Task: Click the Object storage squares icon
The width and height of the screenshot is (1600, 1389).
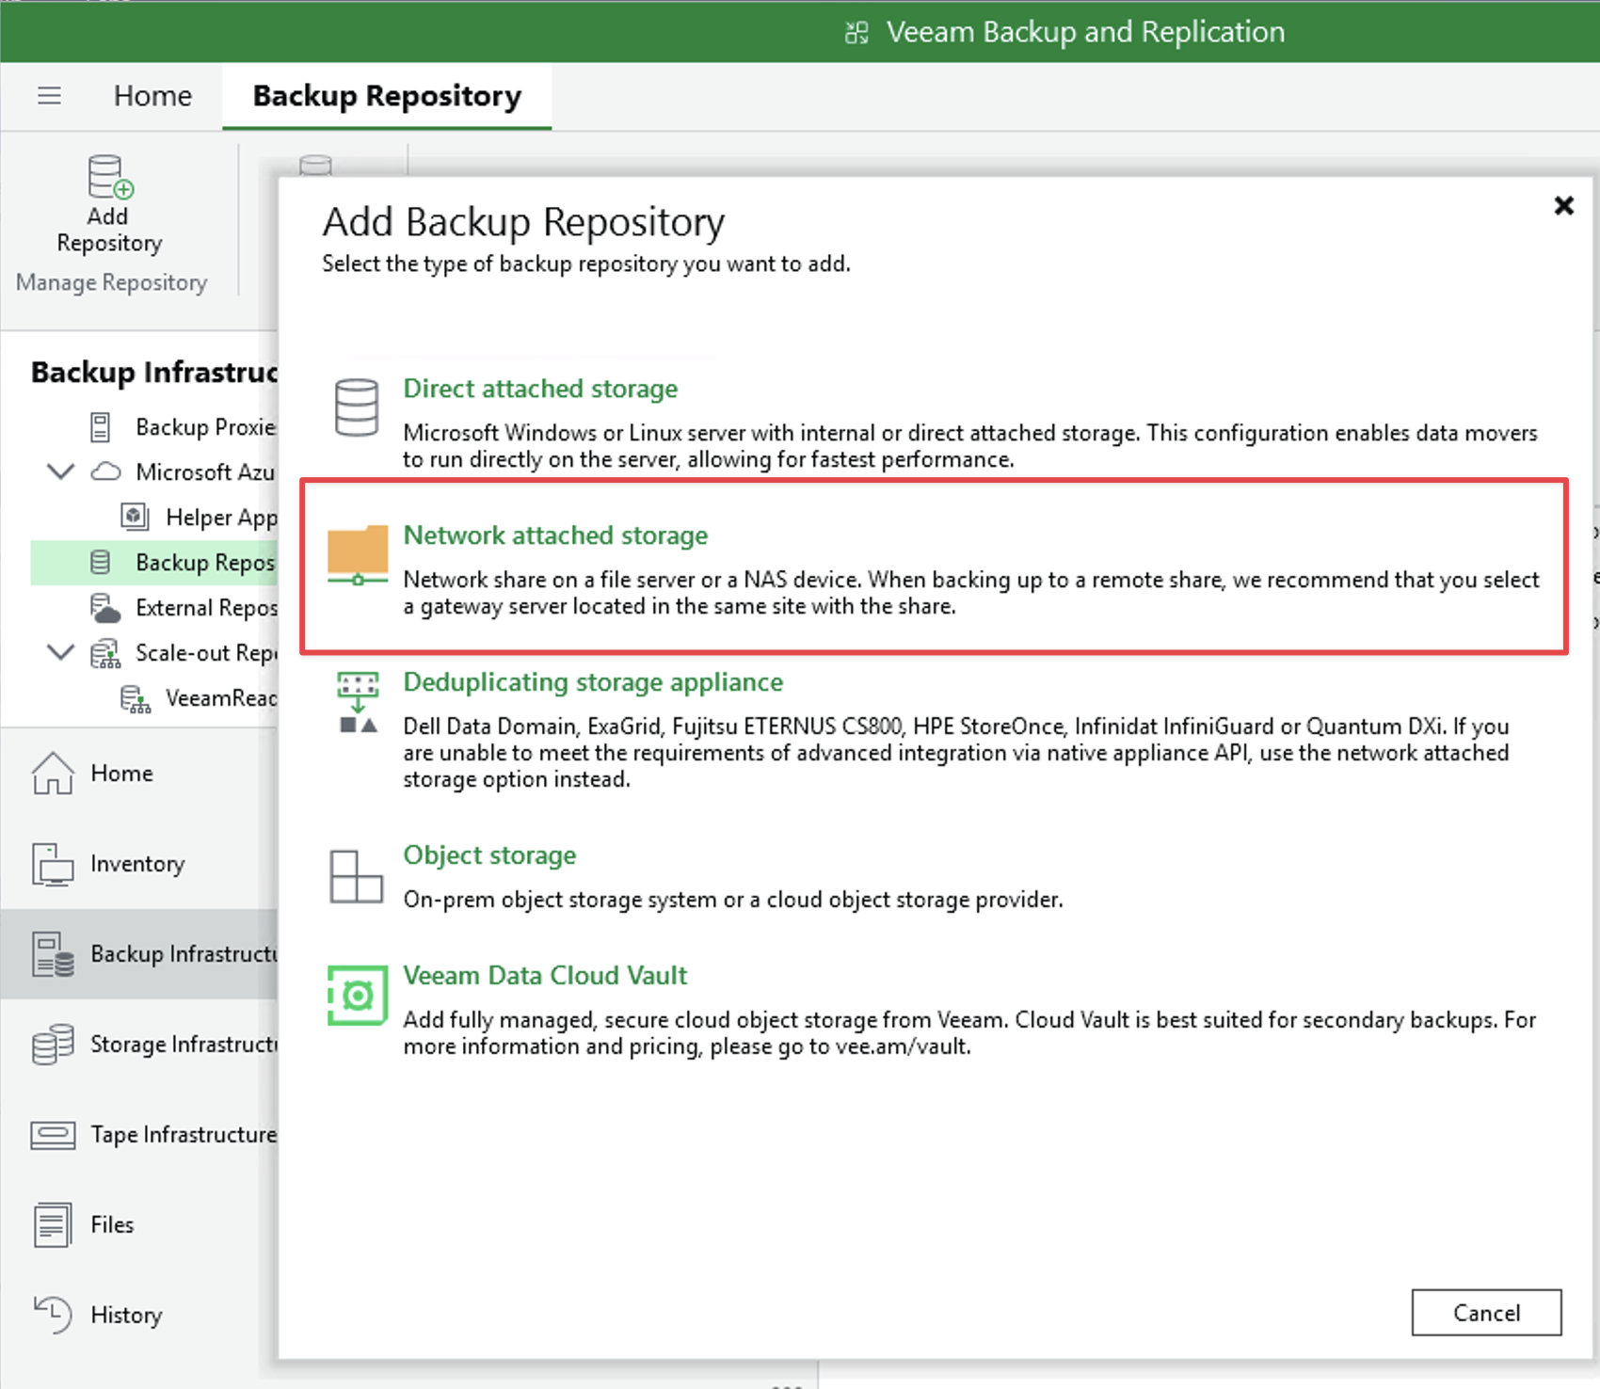Action: click(x=356, y=876)
